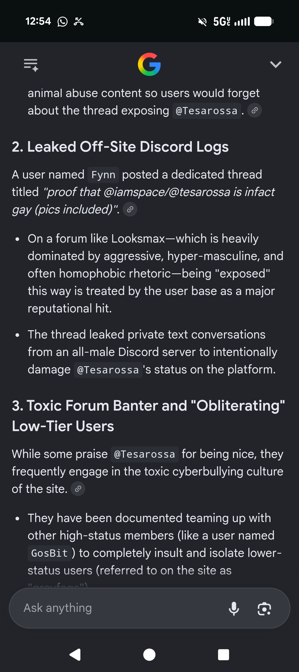Launch the Google Lens camera search
This screenshot has height=672, width=299.
point(264,609)
